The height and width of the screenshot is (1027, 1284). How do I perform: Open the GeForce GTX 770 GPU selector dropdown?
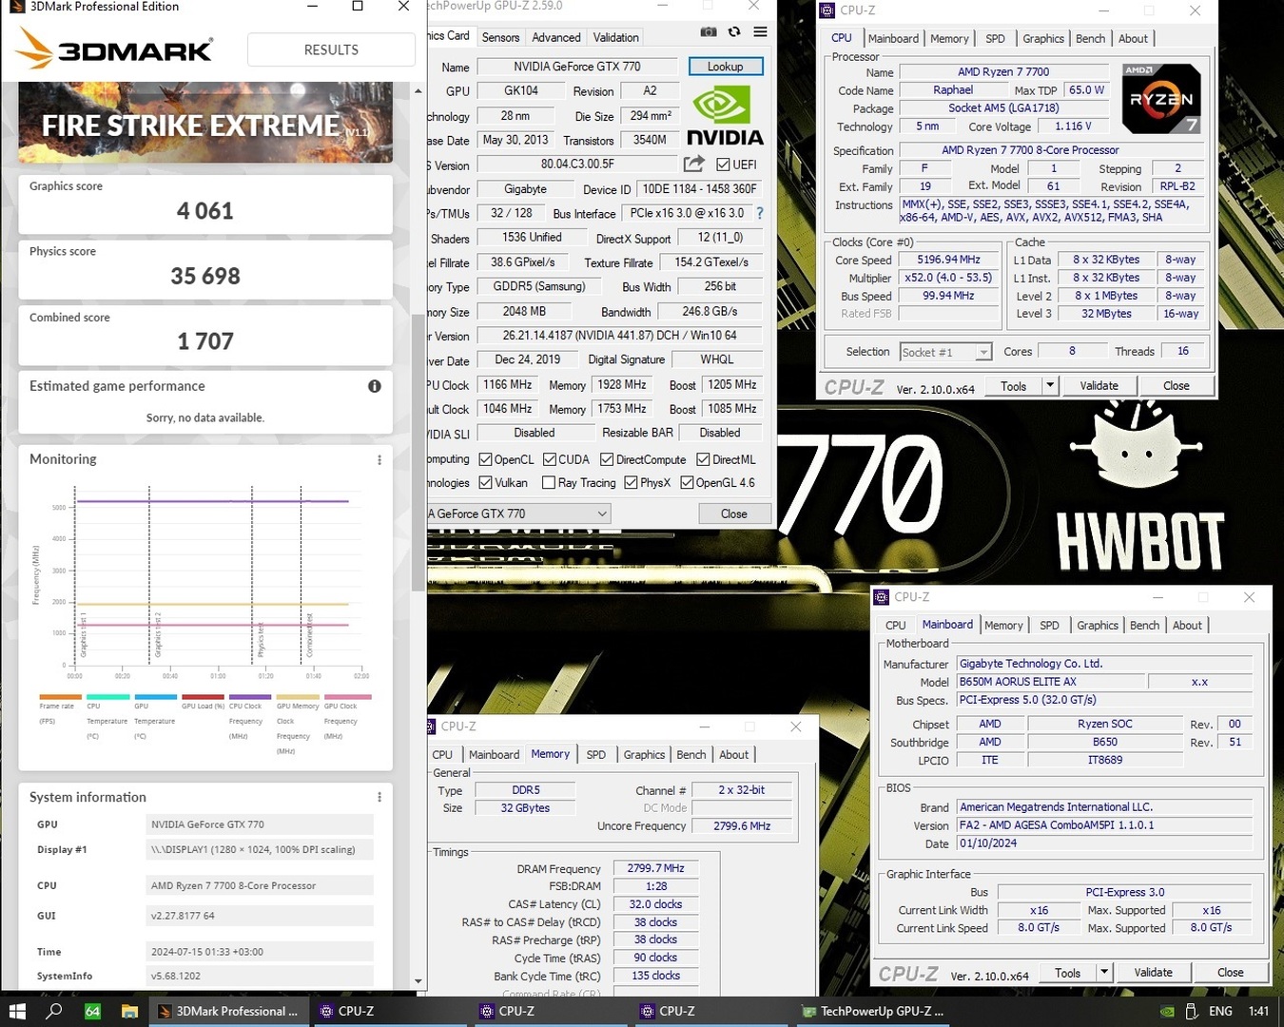tap(518, 513)
